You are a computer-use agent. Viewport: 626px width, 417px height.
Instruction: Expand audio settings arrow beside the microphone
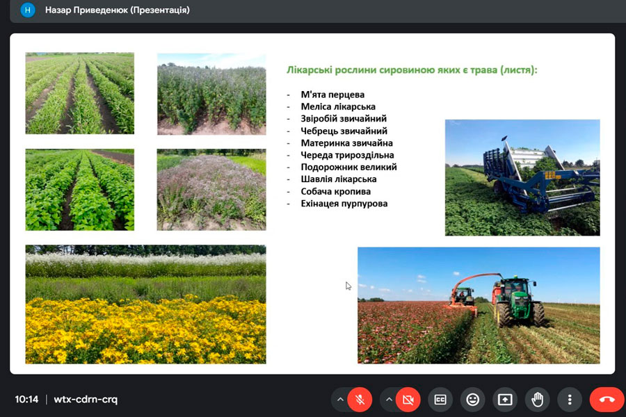coord(340,400)
